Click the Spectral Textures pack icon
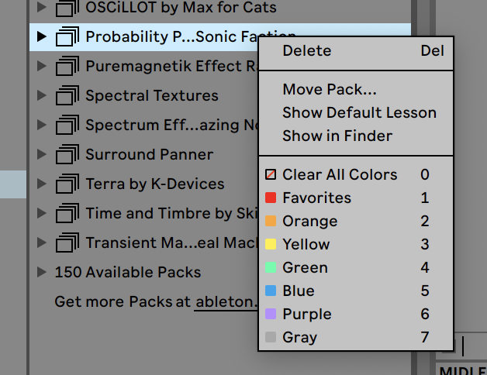This screenshot has height=375, width=487. 67,95
